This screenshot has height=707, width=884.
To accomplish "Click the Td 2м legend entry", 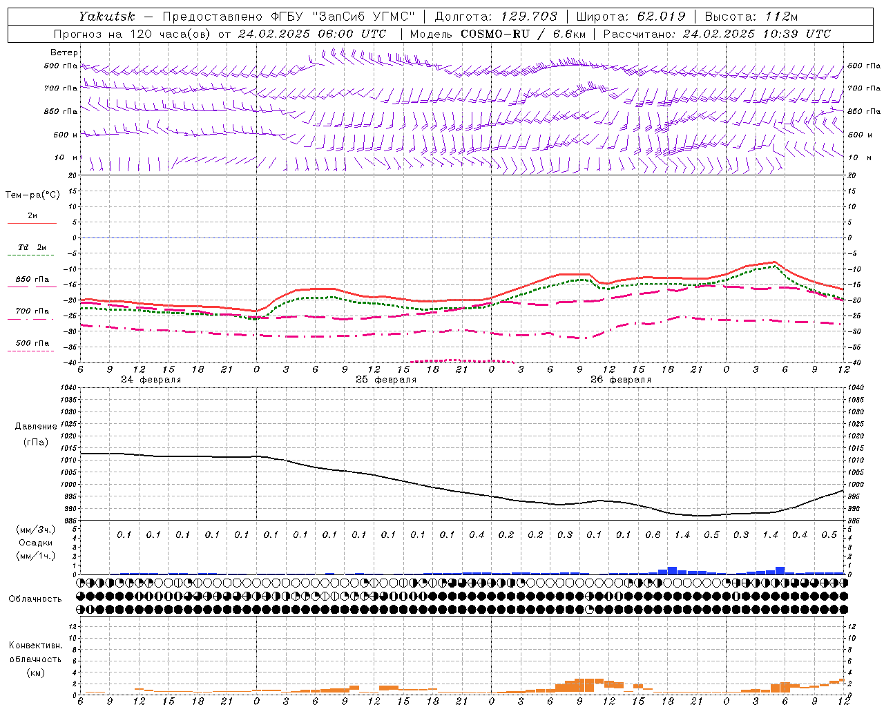I will 32,247.
